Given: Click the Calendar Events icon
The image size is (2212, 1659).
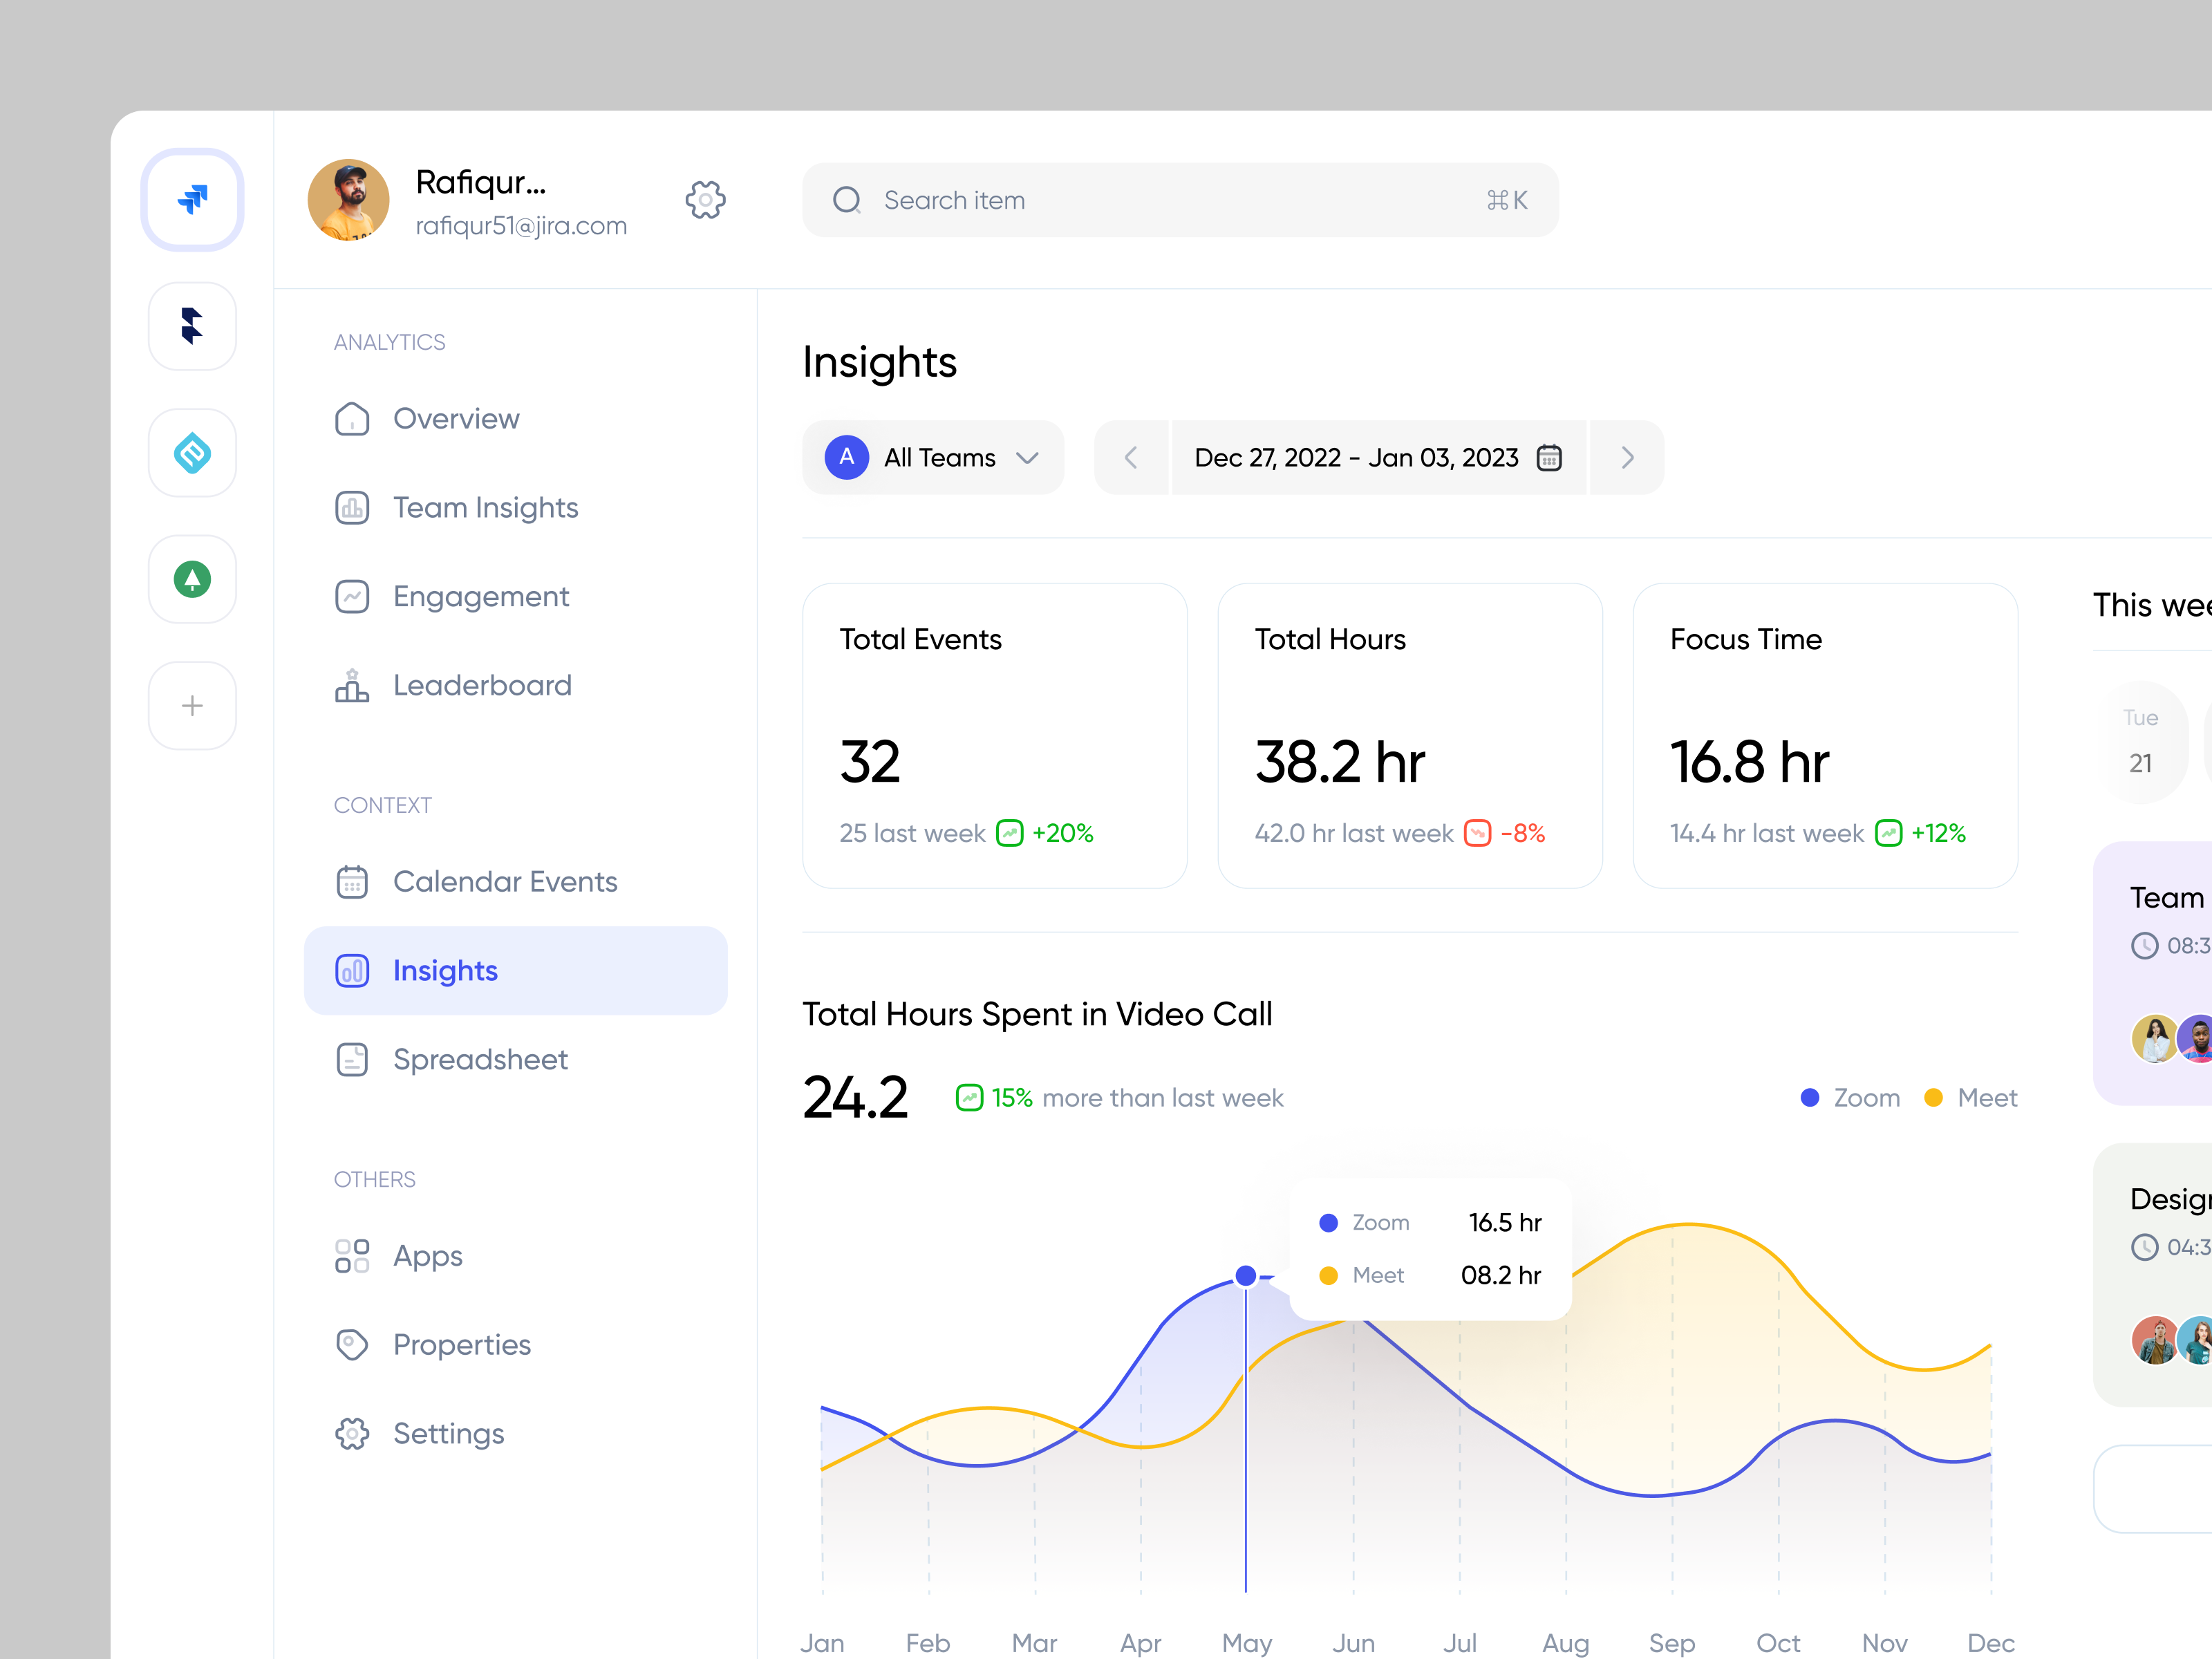Looking at the screenshot, I should (x=352, y=881).
